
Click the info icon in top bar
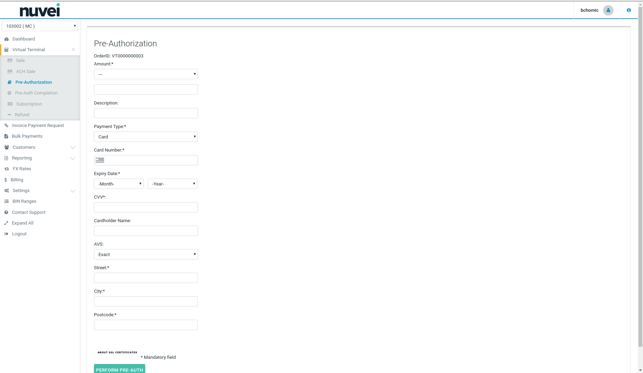point(628,10)
